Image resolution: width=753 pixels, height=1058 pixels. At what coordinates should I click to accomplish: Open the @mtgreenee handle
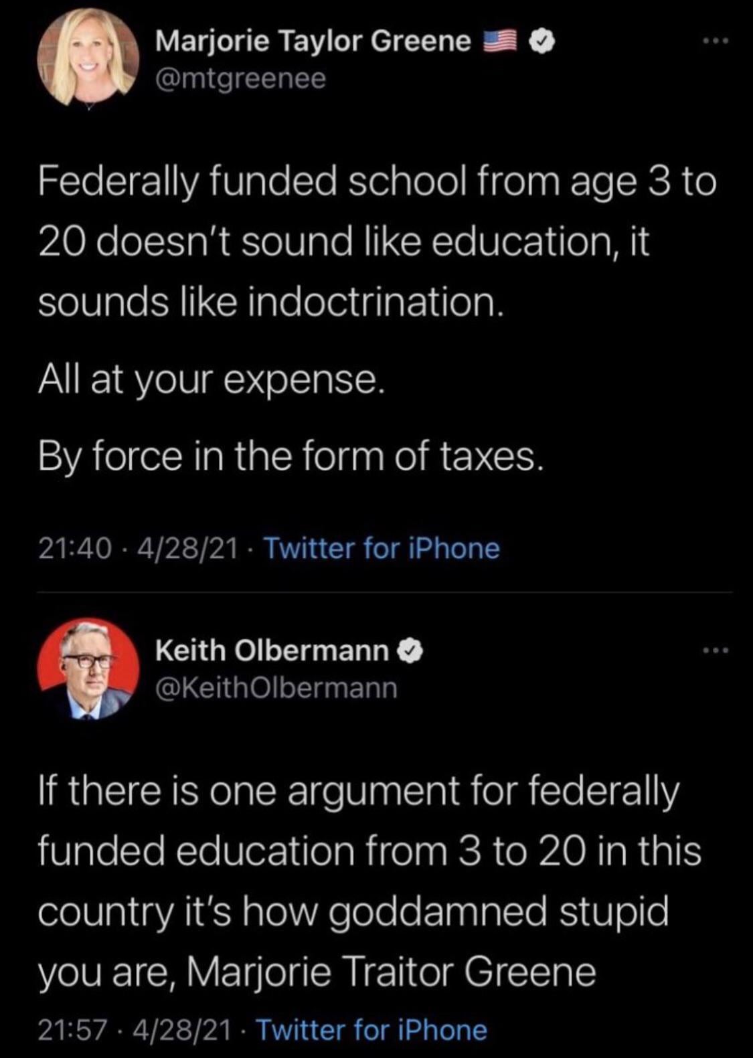pyautogui.click(x=240, y=79)
